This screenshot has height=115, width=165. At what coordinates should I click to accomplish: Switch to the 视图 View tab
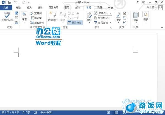(x=100, y=8)
